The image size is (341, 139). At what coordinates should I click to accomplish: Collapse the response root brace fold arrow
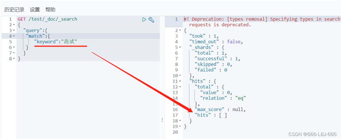coord(180,30)
